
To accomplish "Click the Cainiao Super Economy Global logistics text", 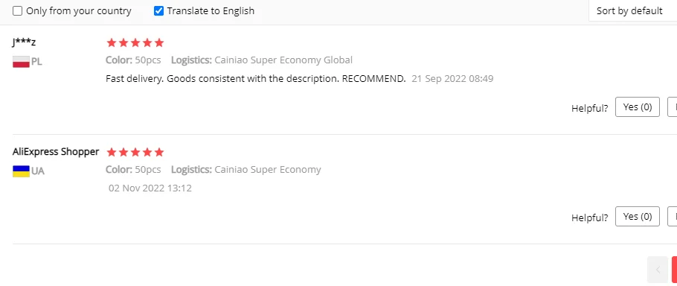I will pos(283,60).
